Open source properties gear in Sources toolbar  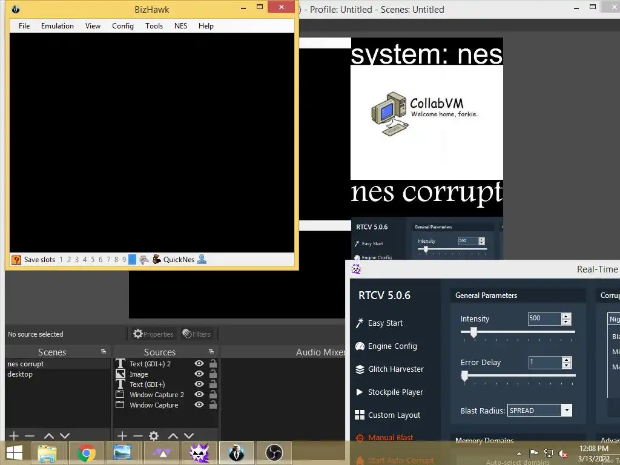pos(154,436)
